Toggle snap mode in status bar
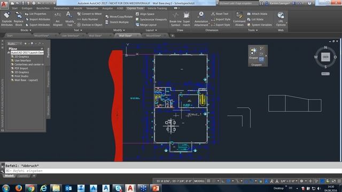Screen dimensions: 342x192 point(214,181)
